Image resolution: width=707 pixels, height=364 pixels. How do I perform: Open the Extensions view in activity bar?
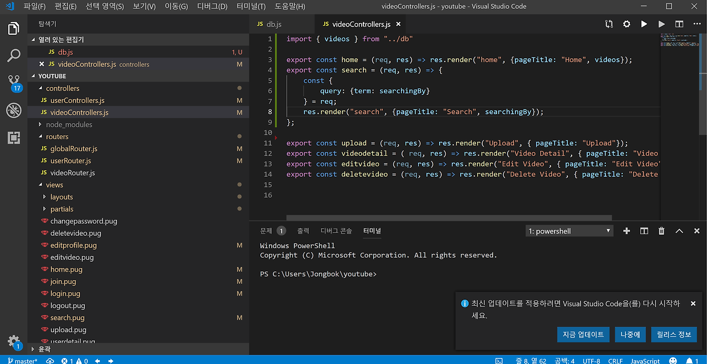[x=14, y=138]
